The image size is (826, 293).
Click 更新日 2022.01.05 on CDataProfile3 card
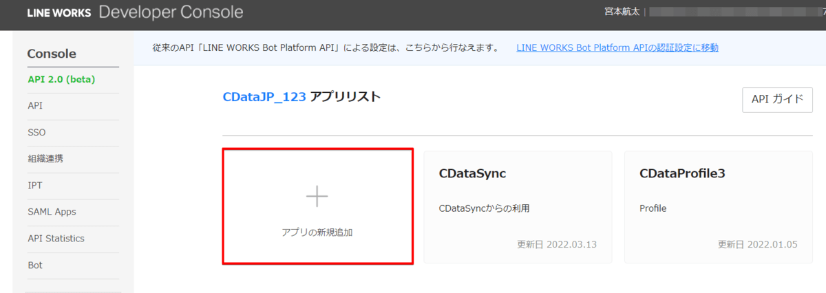click(x=757, y=244)
